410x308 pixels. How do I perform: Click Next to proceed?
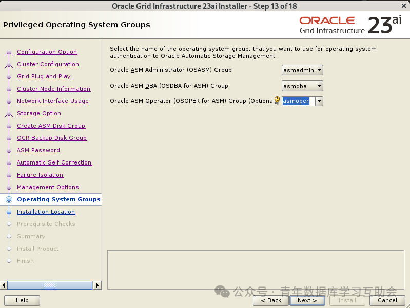click(x=307, y=300)
